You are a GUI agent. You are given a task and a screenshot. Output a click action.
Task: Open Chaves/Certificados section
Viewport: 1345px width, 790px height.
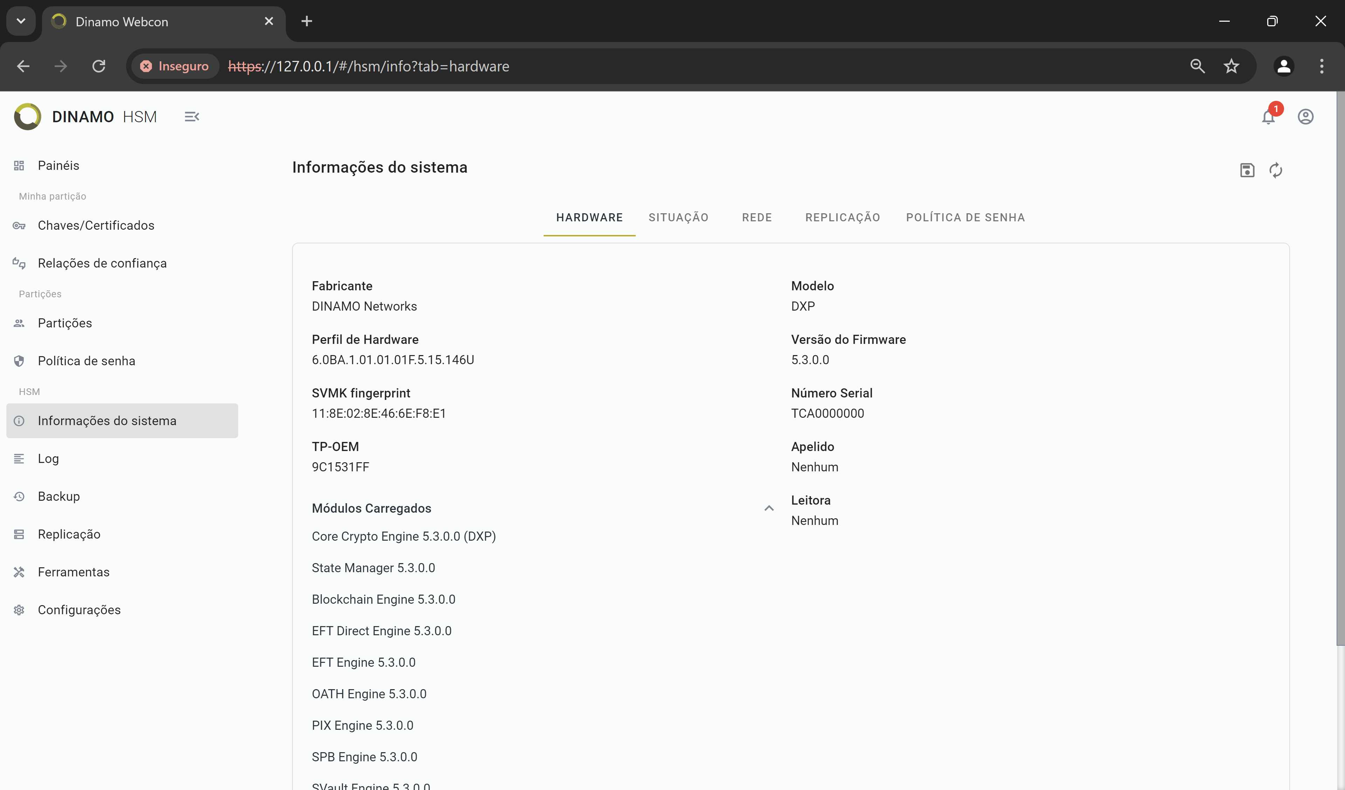pyautogui.click(x=122, y=225)
